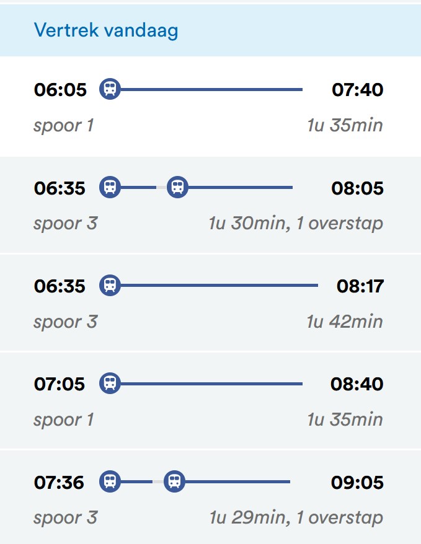Click the 08:40 arrival time
The width and height of the screenshot is (421, 544).
point(357,384)
